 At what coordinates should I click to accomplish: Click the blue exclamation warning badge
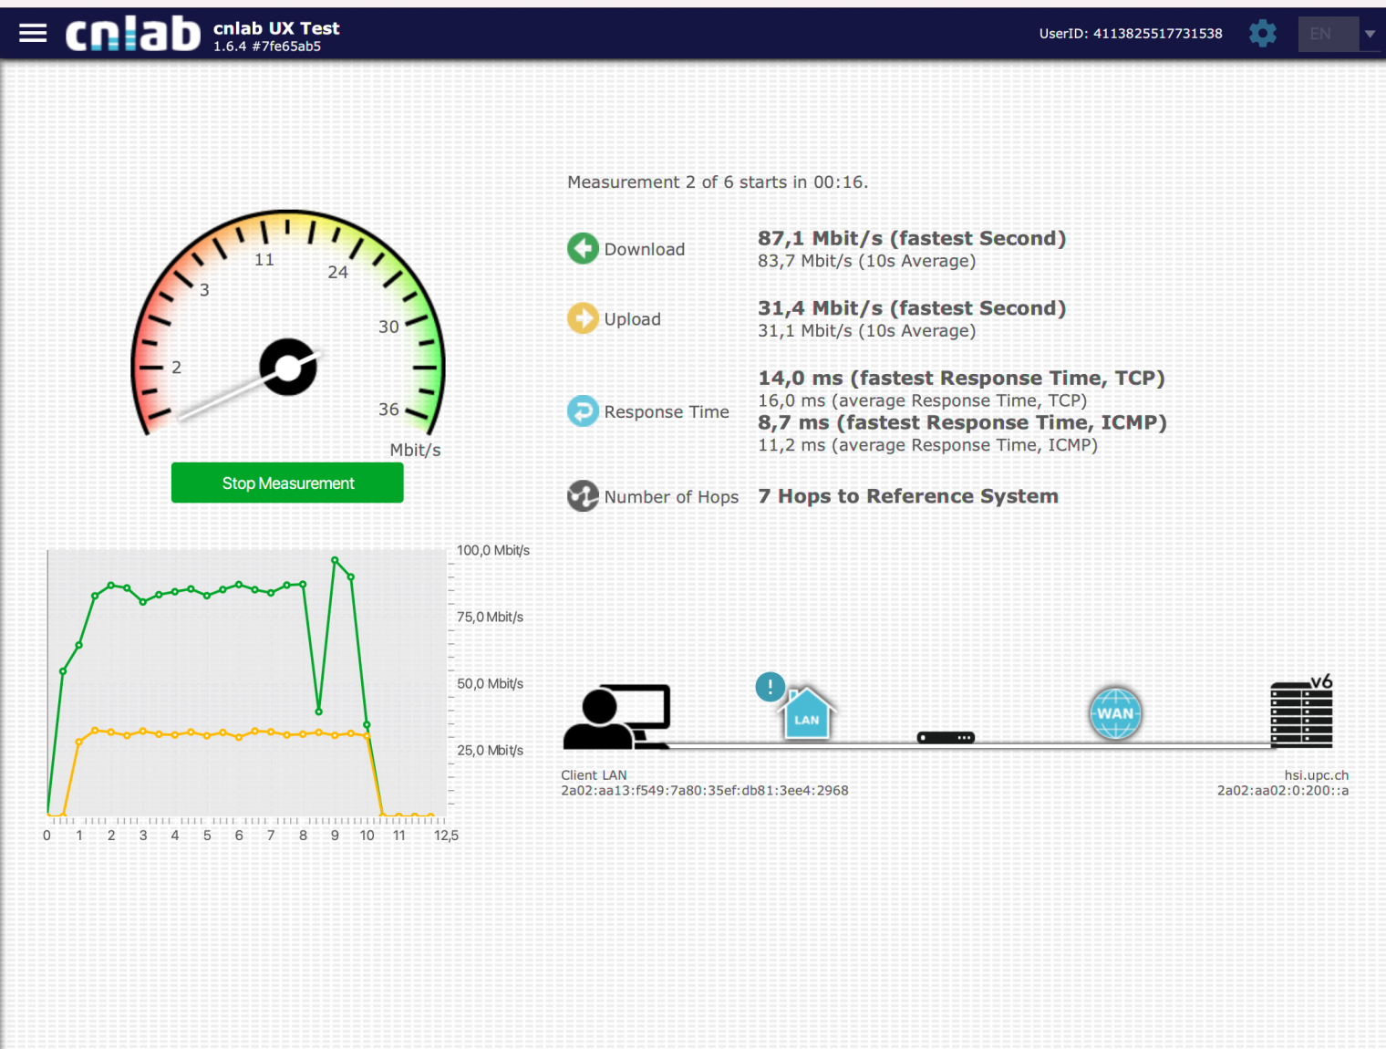(771, 687)
